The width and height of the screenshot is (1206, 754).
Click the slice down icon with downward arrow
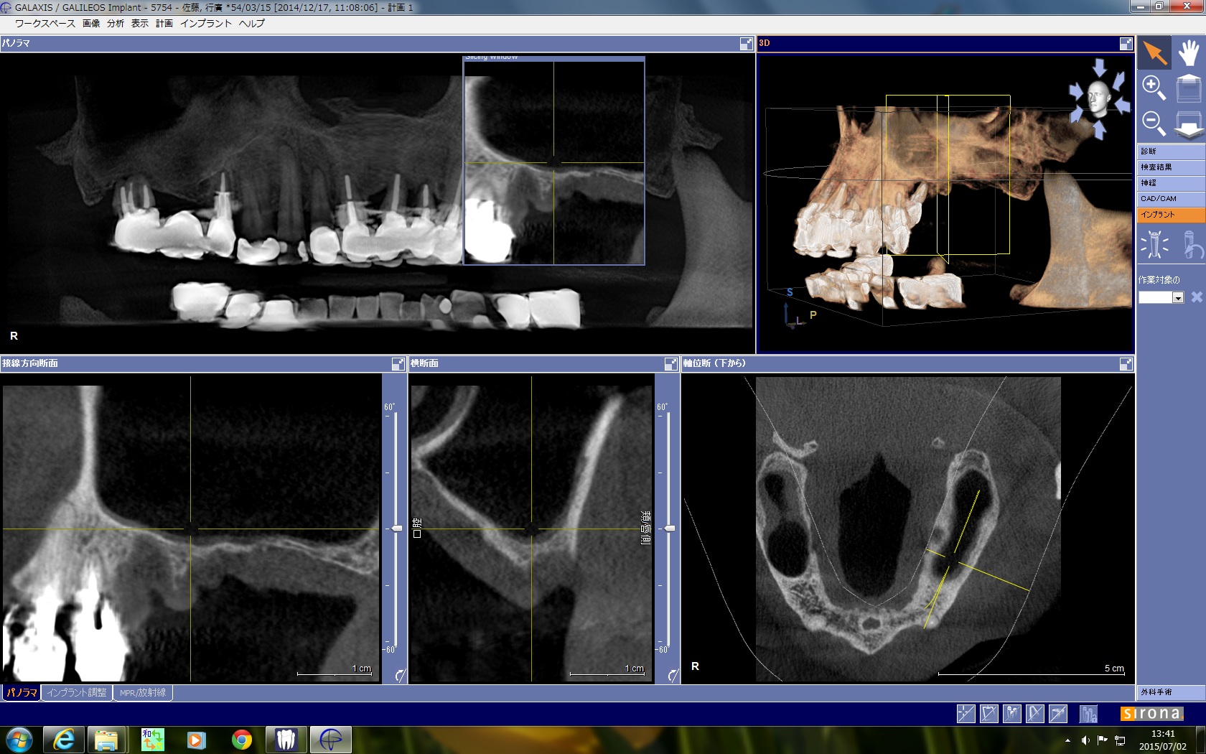[x=1188, y=124]
